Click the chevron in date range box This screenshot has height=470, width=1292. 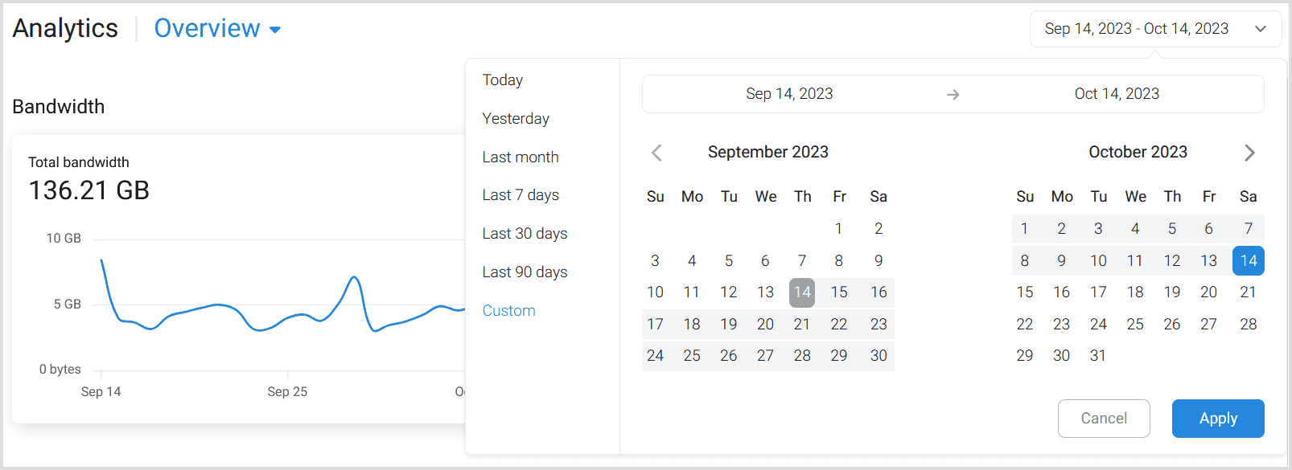pyautogui.click(x=1261, y=29)
